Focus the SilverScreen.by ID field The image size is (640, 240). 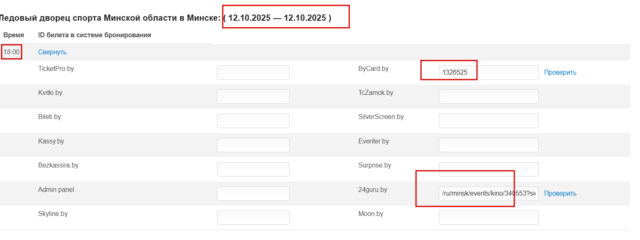[489, 121]
